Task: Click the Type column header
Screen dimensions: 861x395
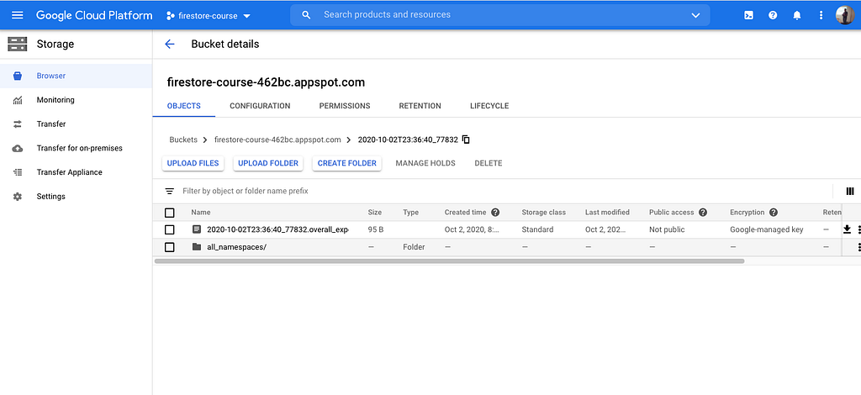Action: click(x=410, y=213)
